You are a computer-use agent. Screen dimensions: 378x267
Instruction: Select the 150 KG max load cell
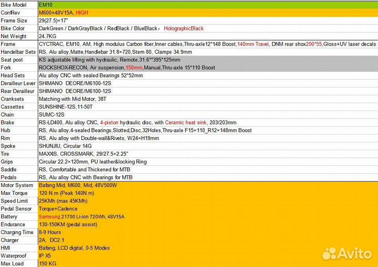207,263
